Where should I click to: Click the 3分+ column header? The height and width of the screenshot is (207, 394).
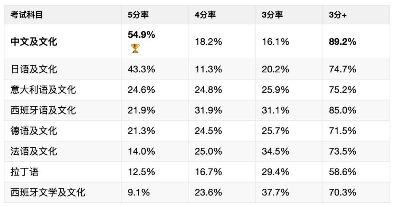tap(337, 15)
